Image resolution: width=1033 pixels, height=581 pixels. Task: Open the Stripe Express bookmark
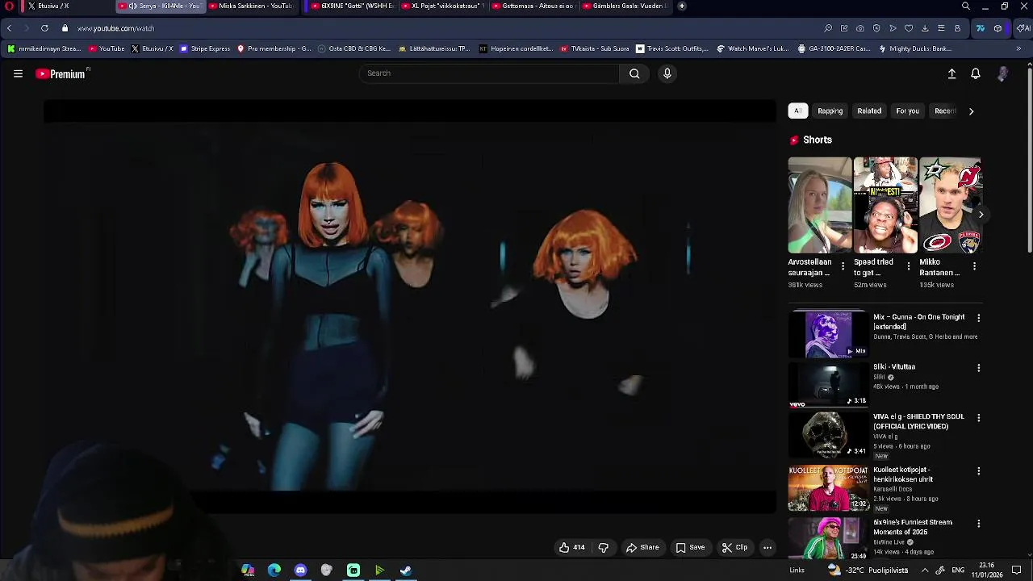205,48
